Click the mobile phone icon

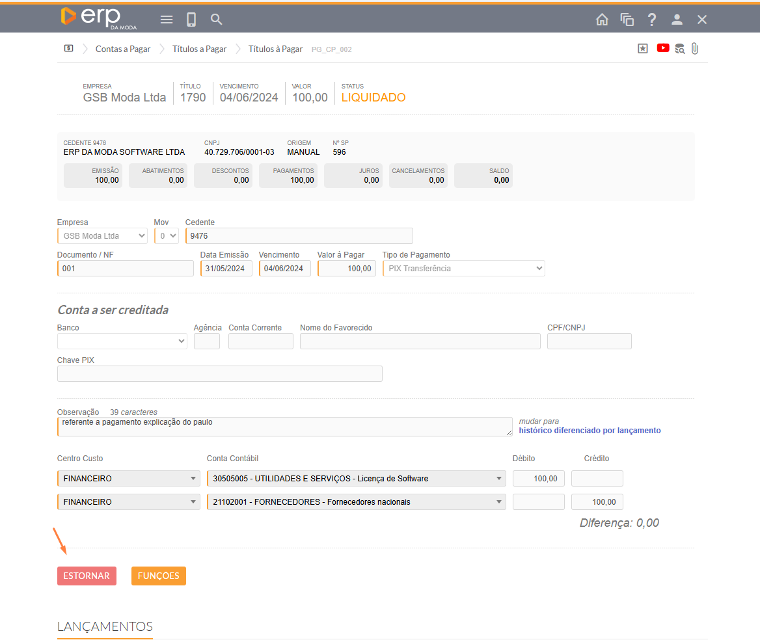[191, 20]
